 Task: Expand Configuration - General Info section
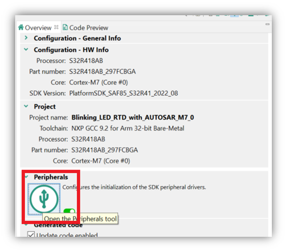tap(26, 38)
